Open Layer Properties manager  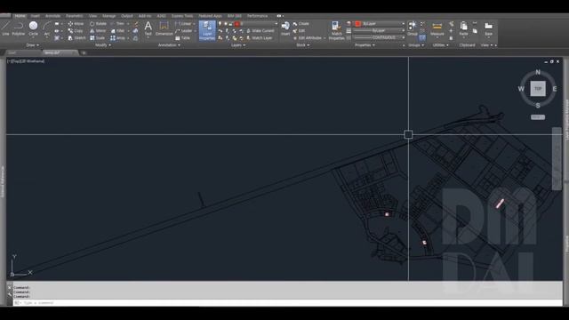207,30
